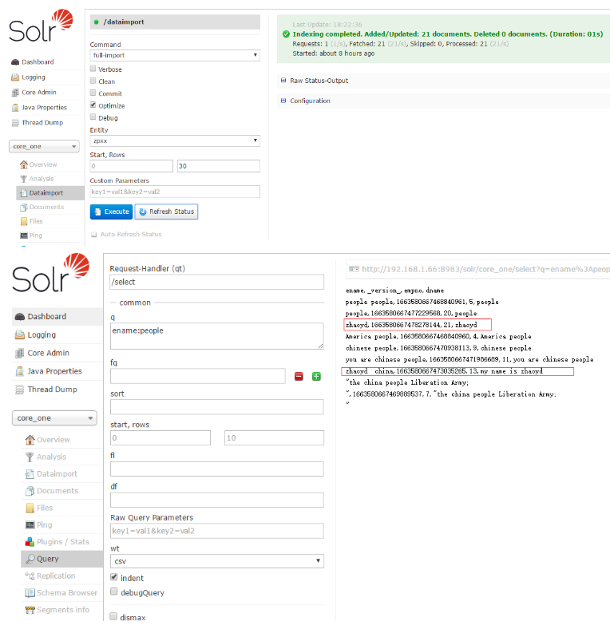Click Replication icon in lower sidebar
This screenshot has height=629, width=610.
pos(30,576)
